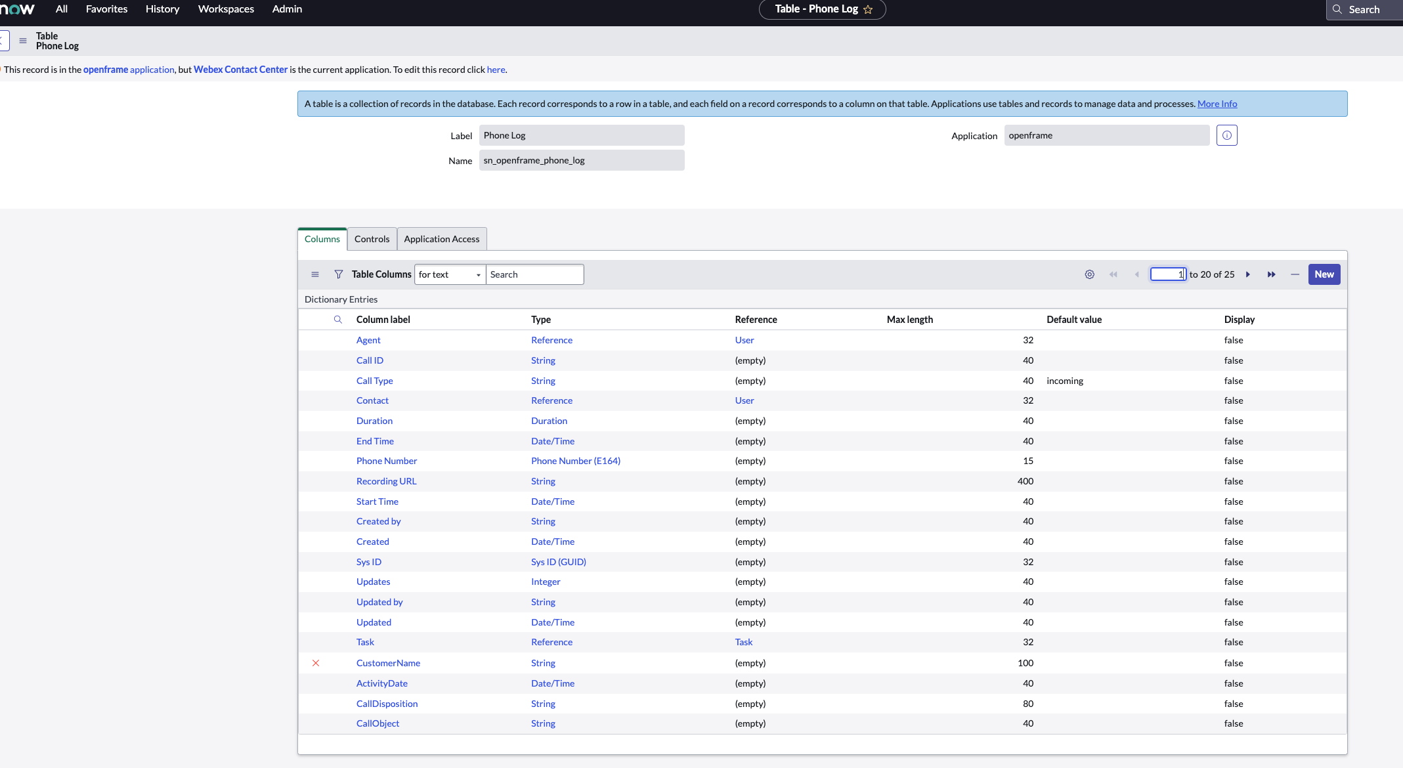The width and height of the screenshot is (1403, 768).
Task: Go to previous page of columns list
Action: pyautogui.click(x=1136, y=274)
